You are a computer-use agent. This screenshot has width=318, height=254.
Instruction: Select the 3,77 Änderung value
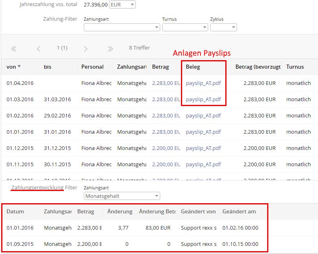point(123,228)
